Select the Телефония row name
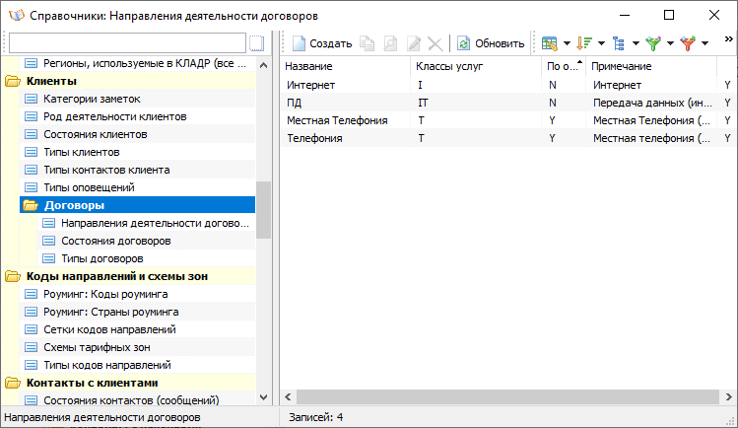 (314, 138)
